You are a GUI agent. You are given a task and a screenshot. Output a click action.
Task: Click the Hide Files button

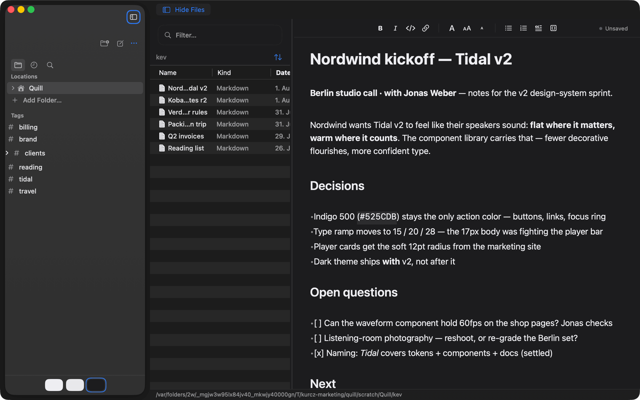tap(183, 9)
